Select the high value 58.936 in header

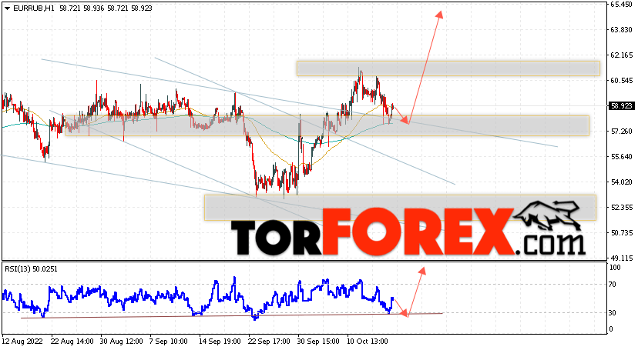tap(93, 8)
